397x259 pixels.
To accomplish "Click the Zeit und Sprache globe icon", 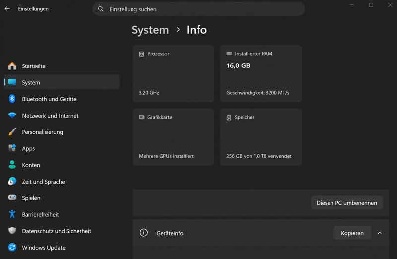I will pos(12,181).
